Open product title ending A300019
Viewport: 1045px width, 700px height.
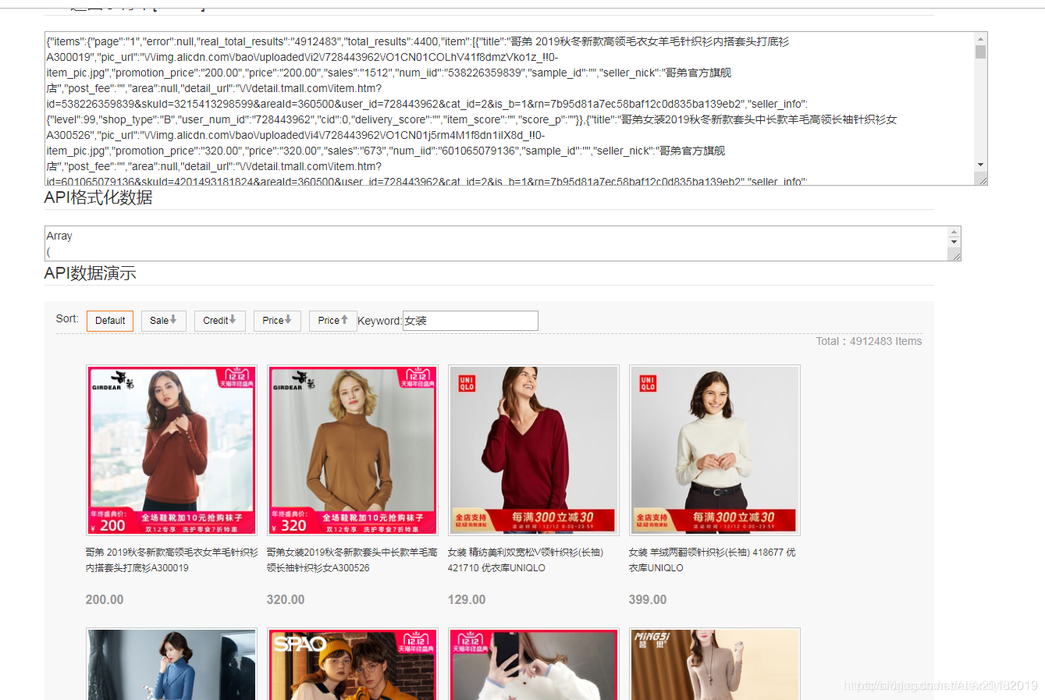coord(172,560)
